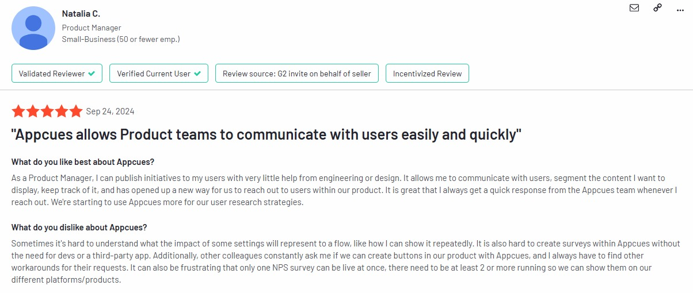Select the 'Review source: G2 invite' badge
The image size is (693, 293).
[296, 74]
